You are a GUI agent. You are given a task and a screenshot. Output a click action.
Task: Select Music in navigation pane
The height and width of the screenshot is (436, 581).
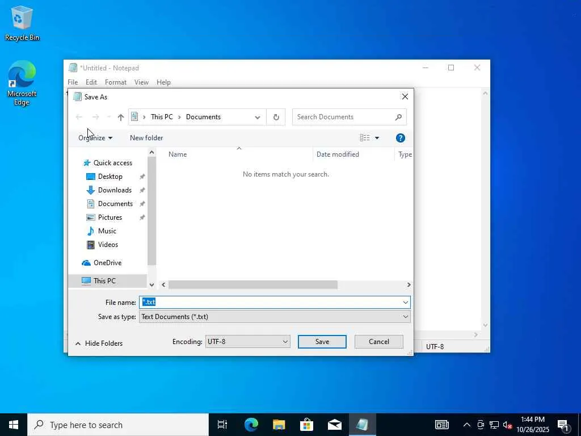(107, 231)
